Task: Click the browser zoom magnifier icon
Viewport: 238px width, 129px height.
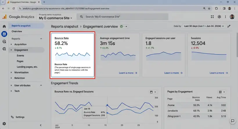Action: click(x=204, y=8)
